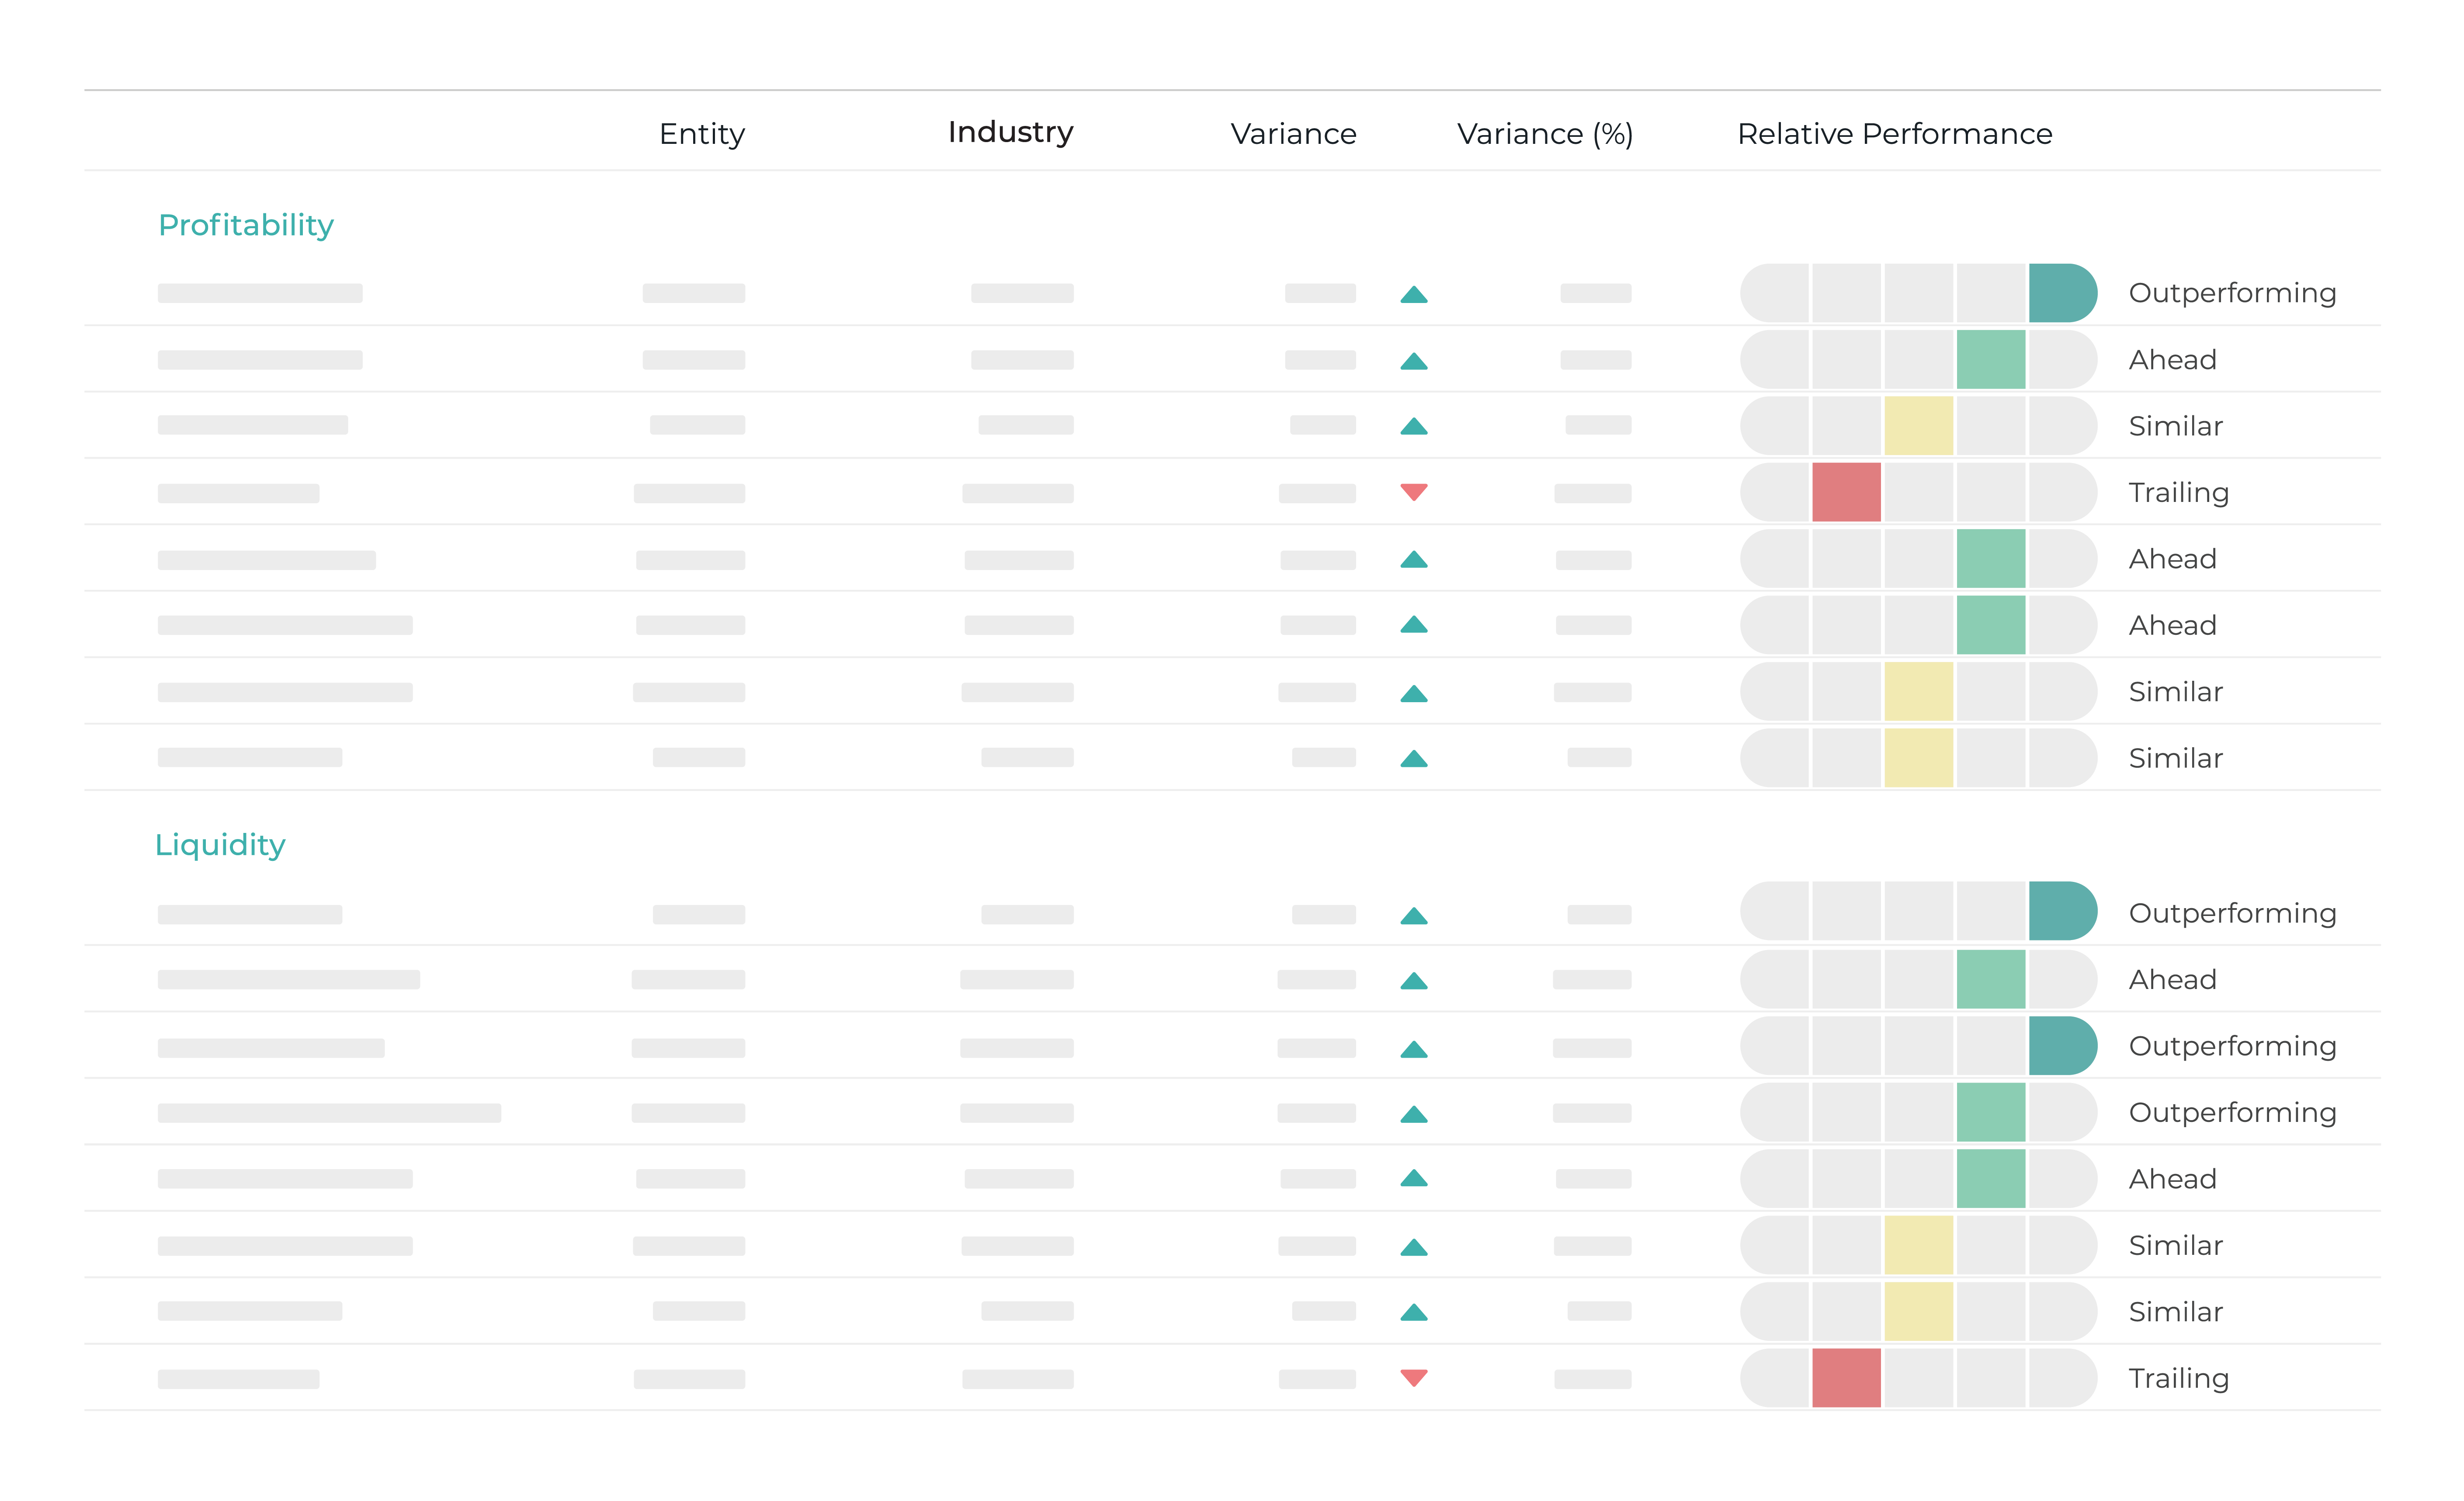This screenshot has height=1501, width=2464.
Task: Click the Variance (%) placeholder value in the fourth row
Action: point(1594,492)
